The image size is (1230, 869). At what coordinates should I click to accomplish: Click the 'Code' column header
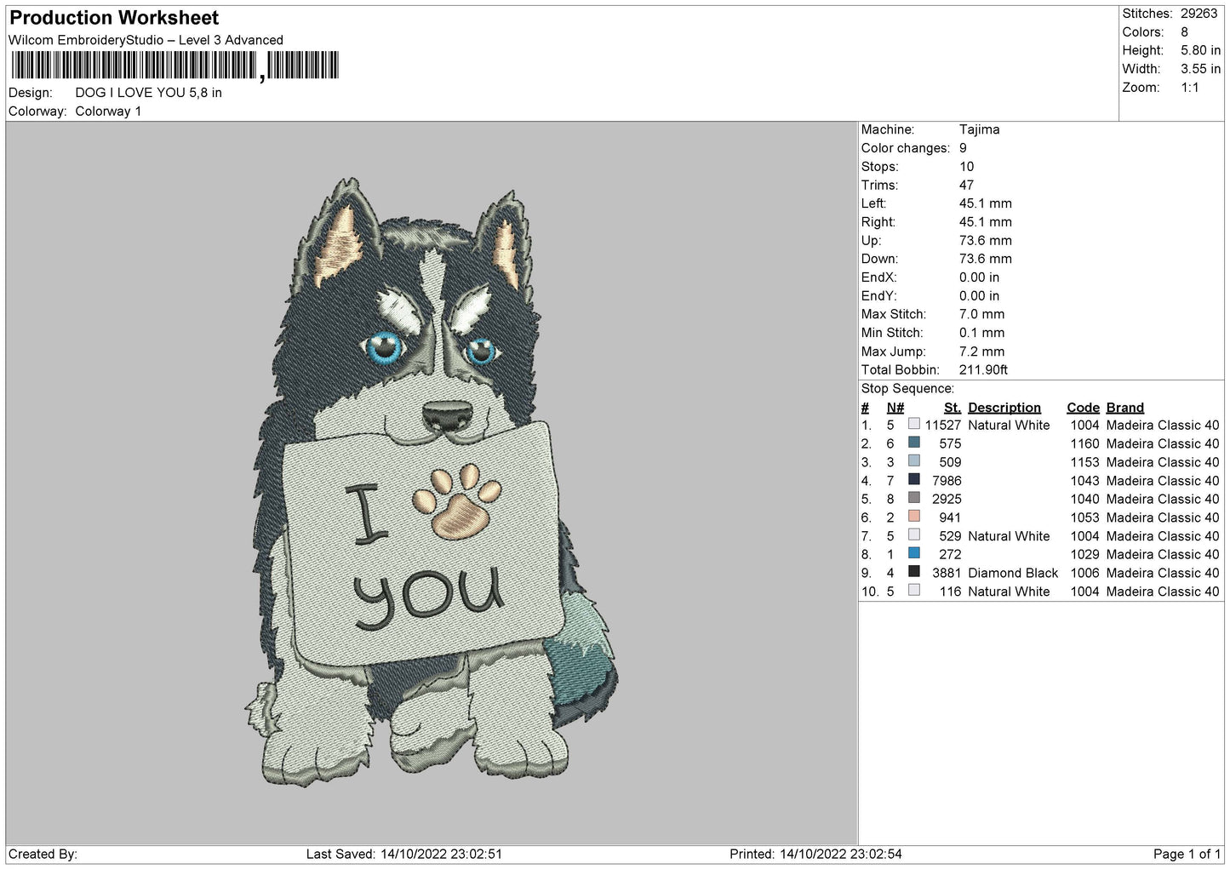click(1083, 408)
